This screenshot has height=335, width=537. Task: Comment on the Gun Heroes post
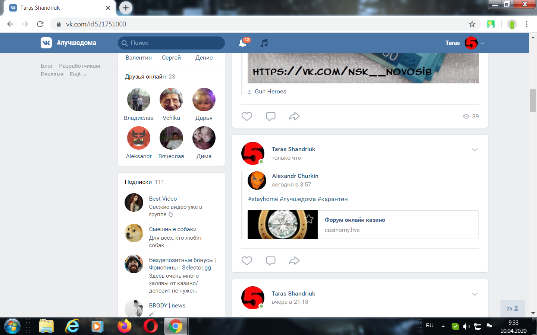[271, 116]
